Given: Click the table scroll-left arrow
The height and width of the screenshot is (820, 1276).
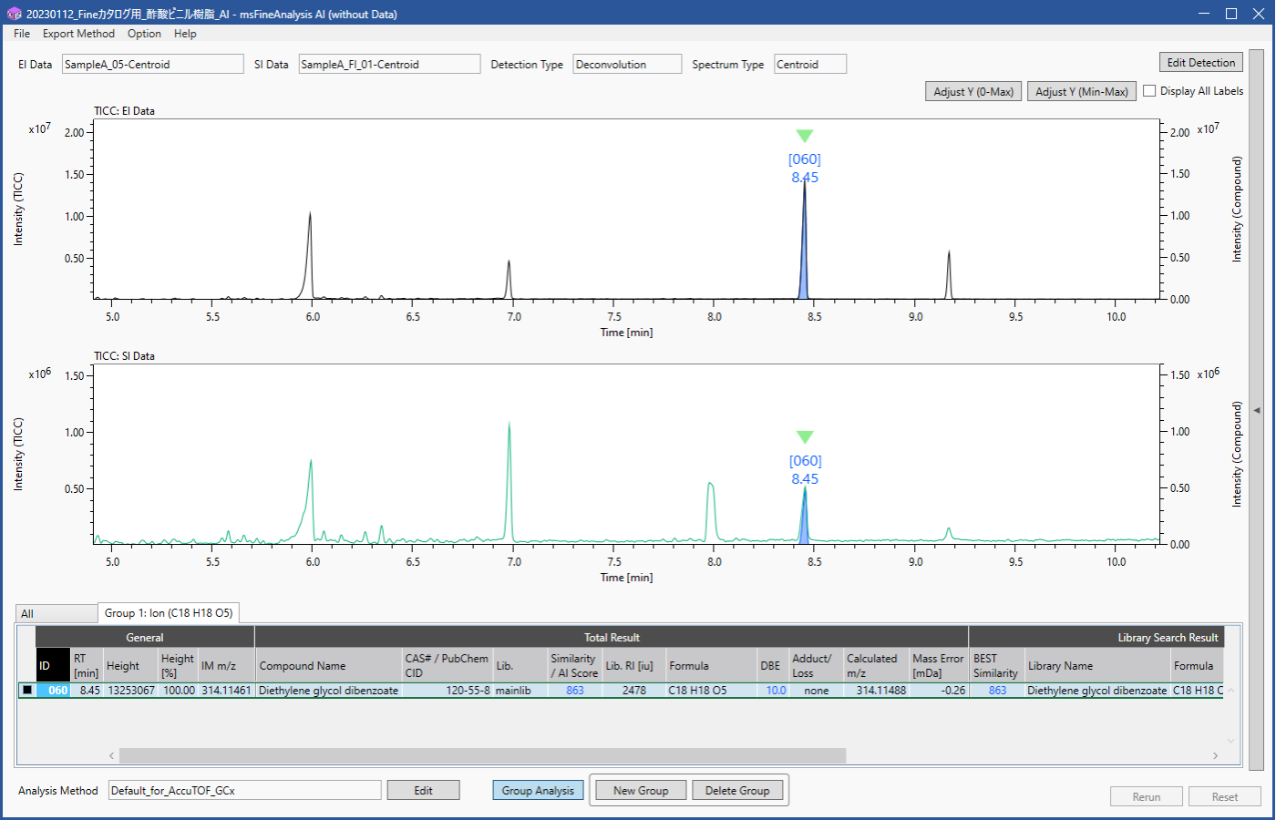Looking at the screenshot, I should point(112,755).
